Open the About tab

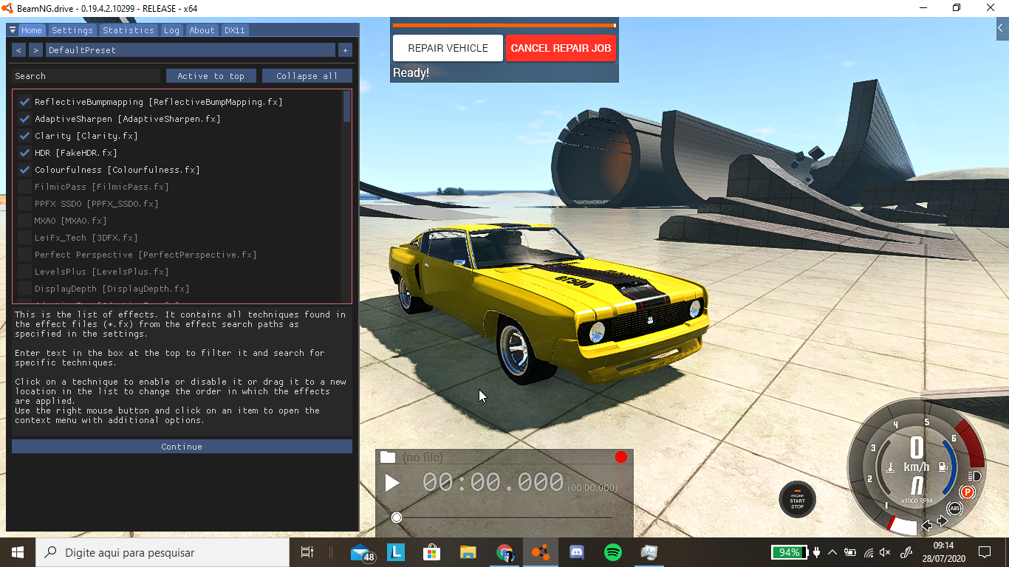(202, 30)
